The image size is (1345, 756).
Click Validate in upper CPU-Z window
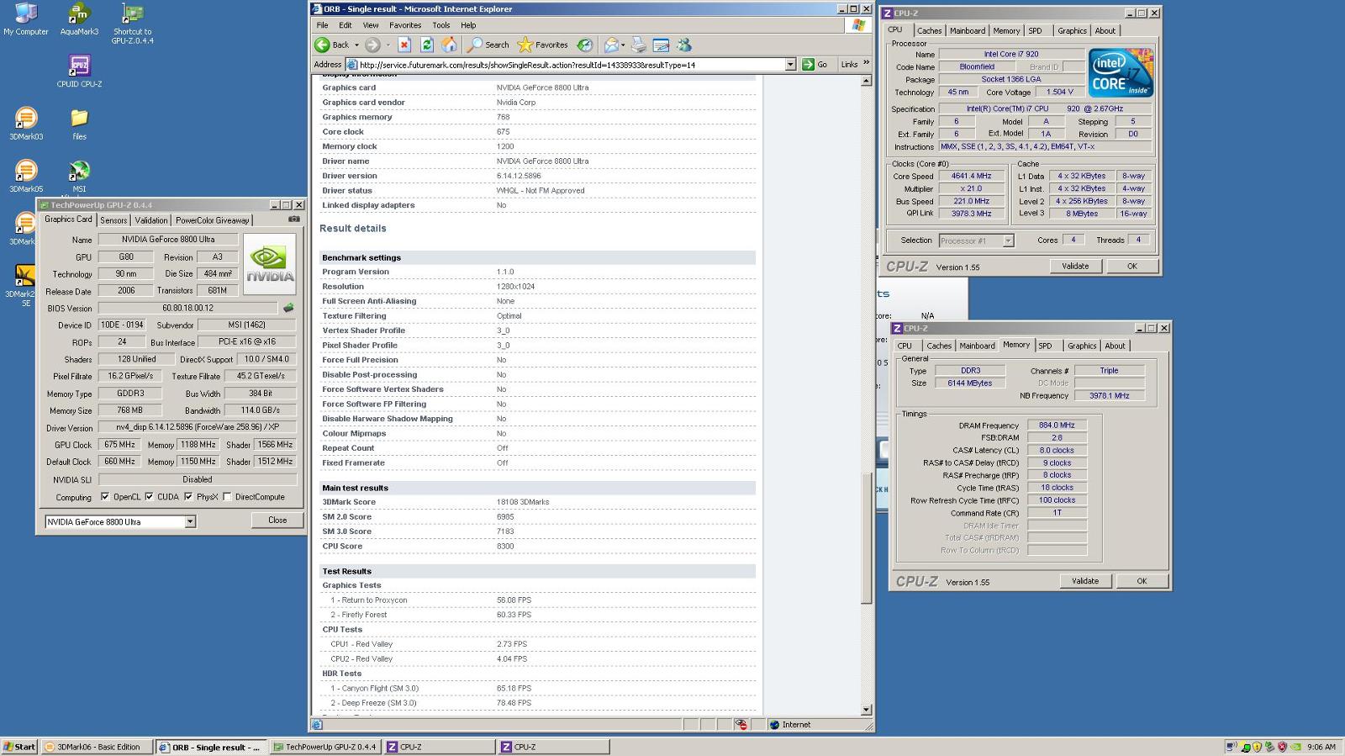point(1075,266)
